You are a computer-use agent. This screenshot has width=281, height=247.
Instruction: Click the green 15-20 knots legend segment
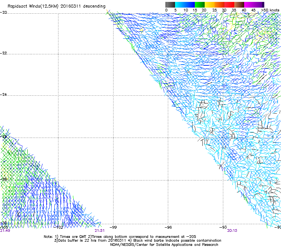tap(200, 5)
